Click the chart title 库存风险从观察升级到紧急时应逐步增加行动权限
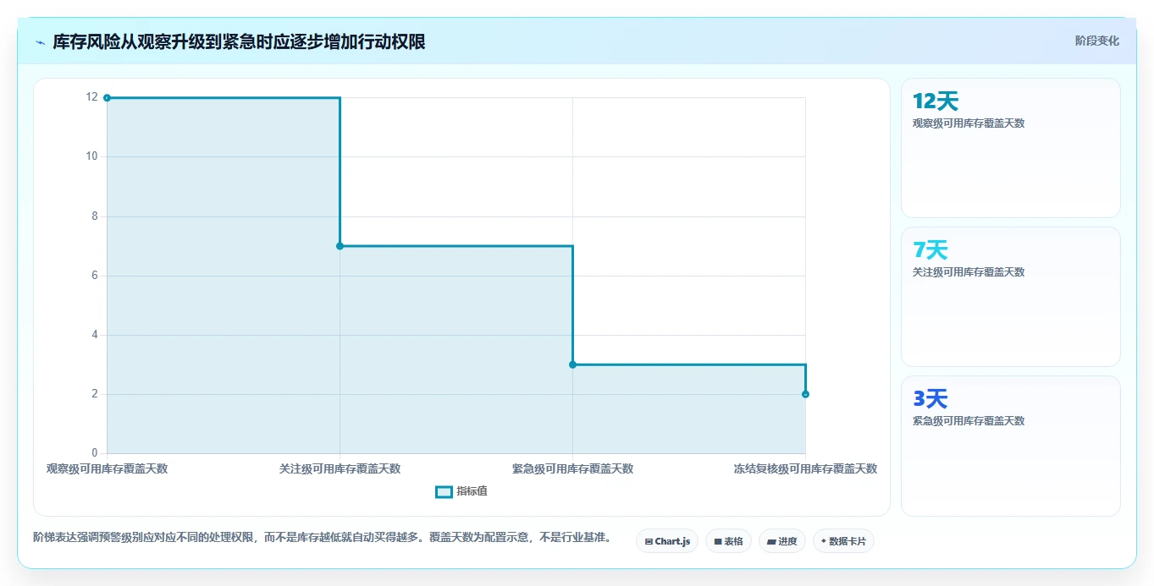 pyautogui.click(x=239, y=41)
